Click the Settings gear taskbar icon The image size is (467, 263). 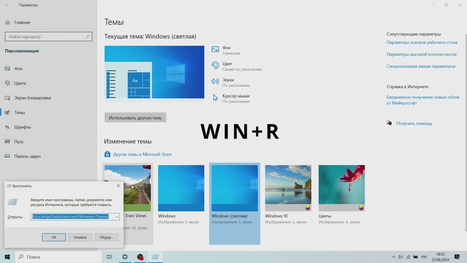[125, 257]
